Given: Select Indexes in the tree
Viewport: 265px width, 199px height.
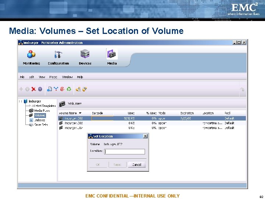Looking at the screenshot, I should 39,120.
